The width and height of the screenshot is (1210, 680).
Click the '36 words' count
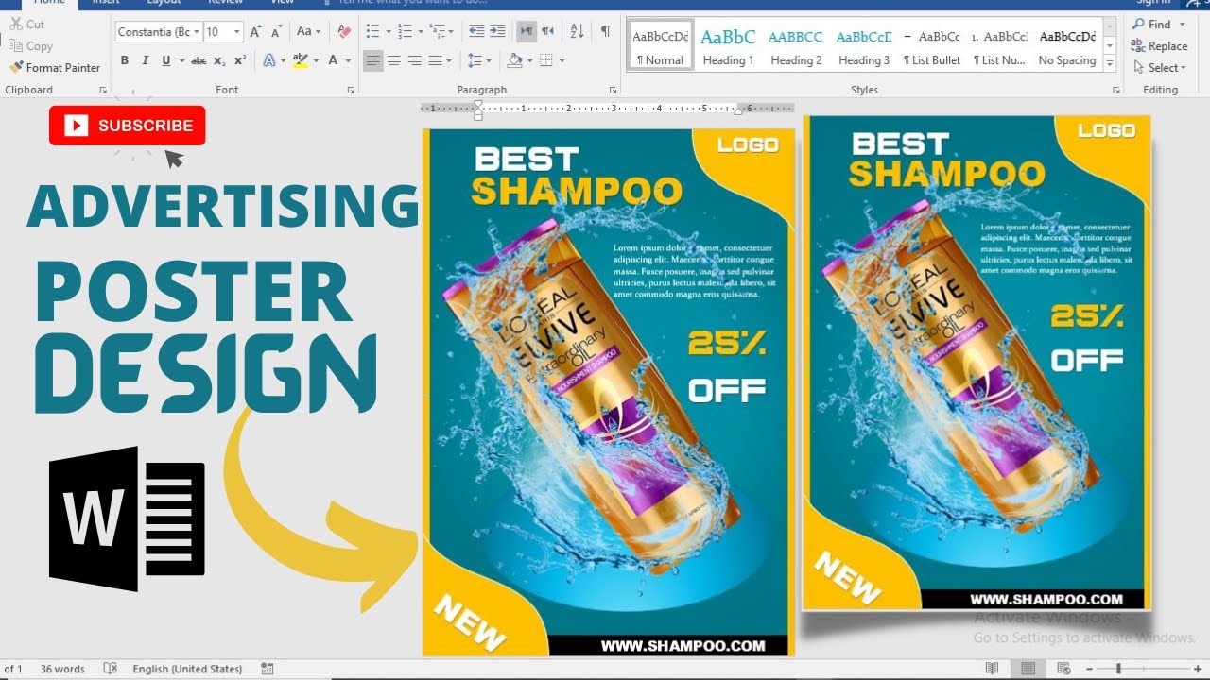pos(62,669)
